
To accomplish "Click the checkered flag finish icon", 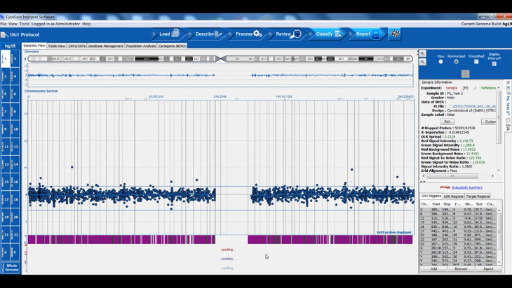I will [395, 34].
